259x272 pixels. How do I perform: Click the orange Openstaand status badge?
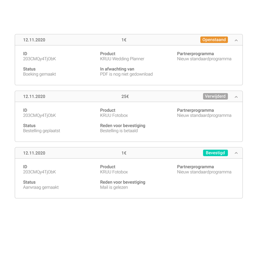pyautogui.click(x=214, y=40)
